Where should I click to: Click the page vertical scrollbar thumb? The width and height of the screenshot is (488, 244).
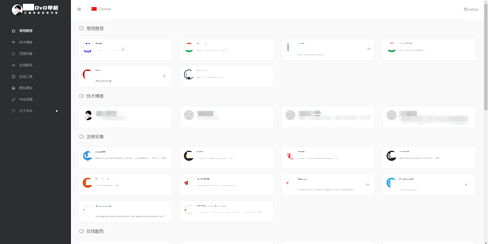[486, 57]
